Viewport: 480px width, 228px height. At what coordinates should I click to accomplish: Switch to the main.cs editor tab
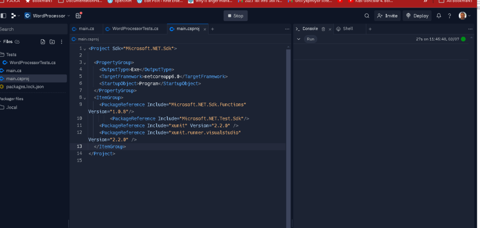86,29
